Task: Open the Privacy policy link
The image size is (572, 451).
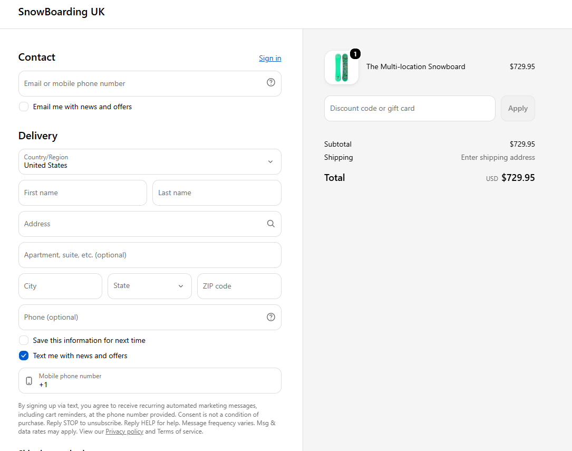Action: 124,431
